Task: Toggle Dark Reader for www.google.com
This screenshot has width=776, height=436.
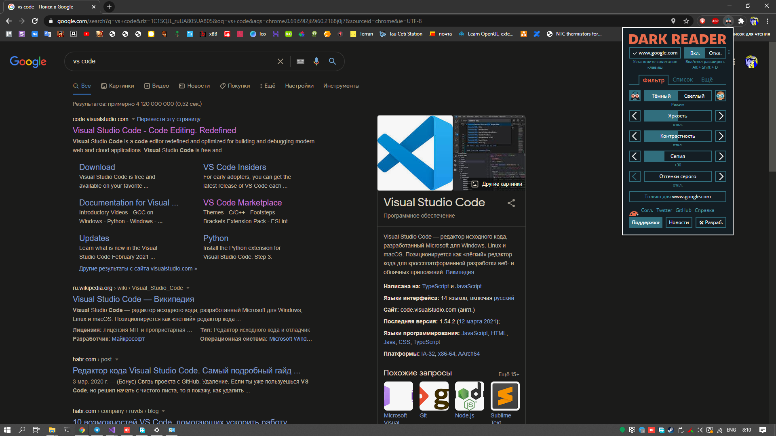Action: 655,53
